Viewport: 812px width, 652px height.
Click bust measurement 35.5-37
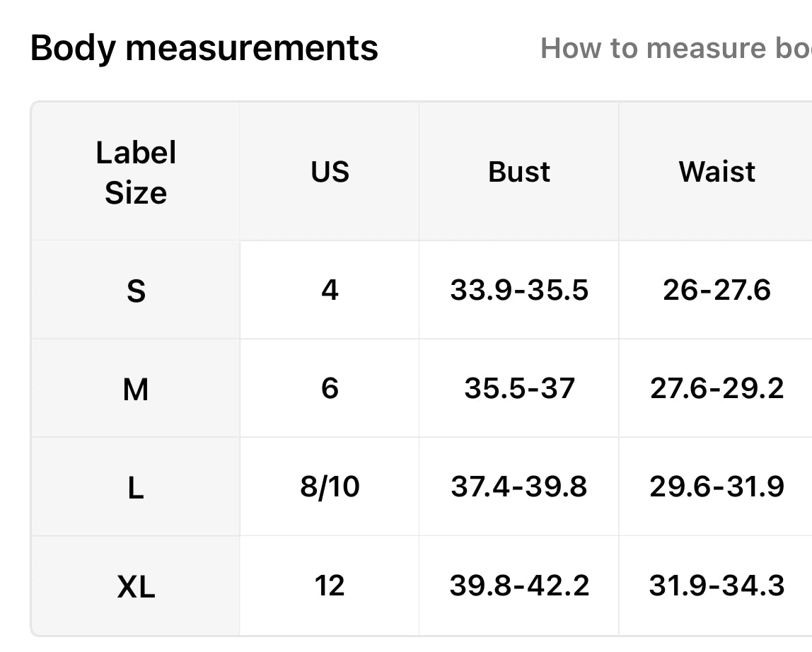pyautogui.click(x=519, y=388)
